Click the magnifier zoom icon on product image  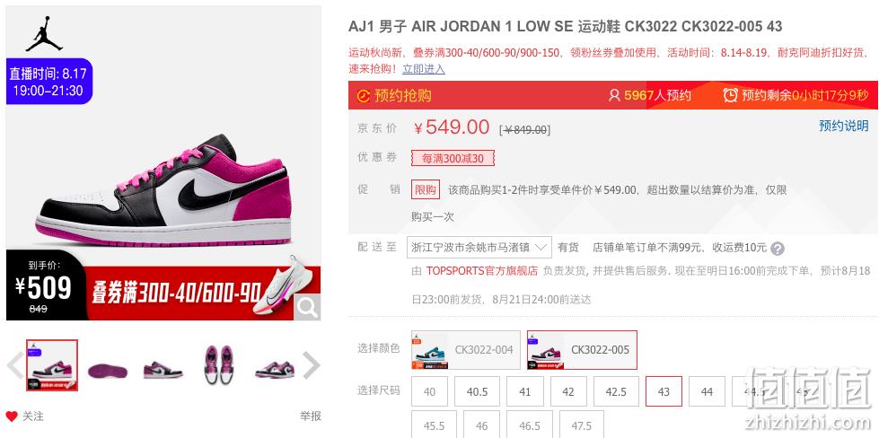(x=307, y=307)
